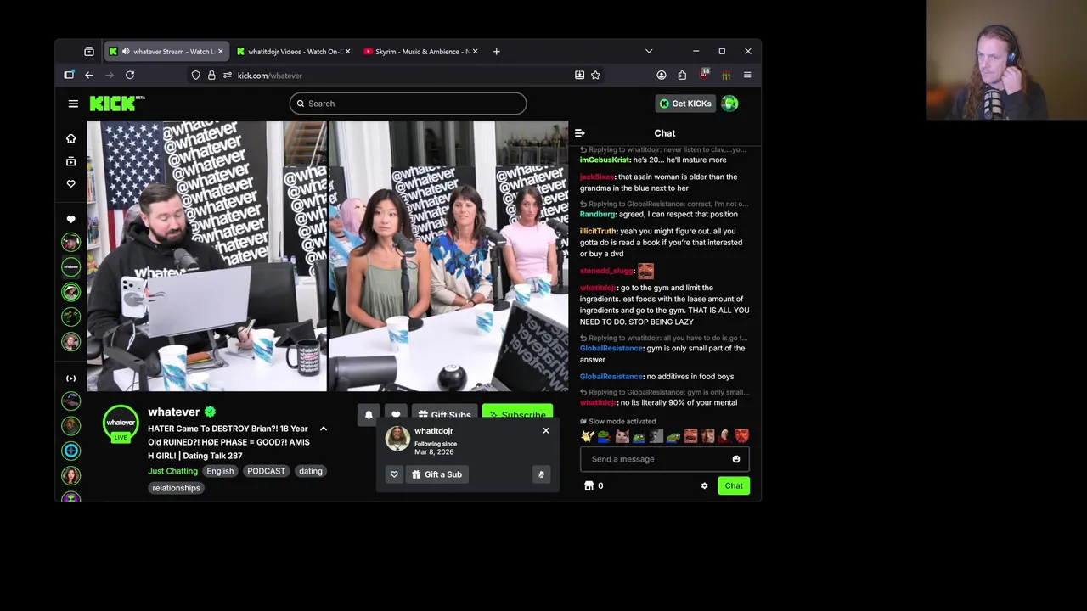Open the browser account icon
This screenshot has width=1087, height=611.
(662, 76)
